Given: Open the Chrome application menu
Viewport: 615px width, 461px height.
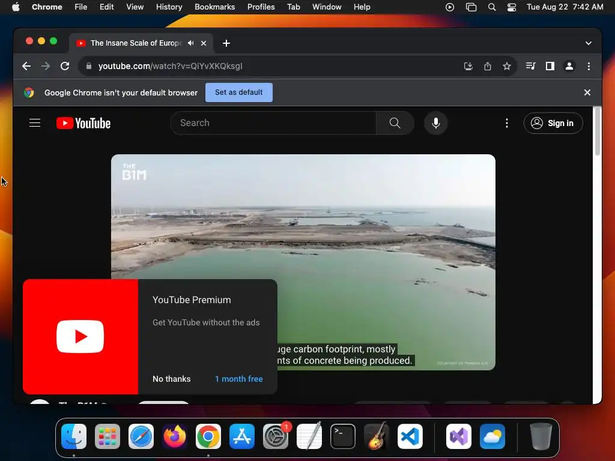Looking at the screenshot, I should point(47,7).
